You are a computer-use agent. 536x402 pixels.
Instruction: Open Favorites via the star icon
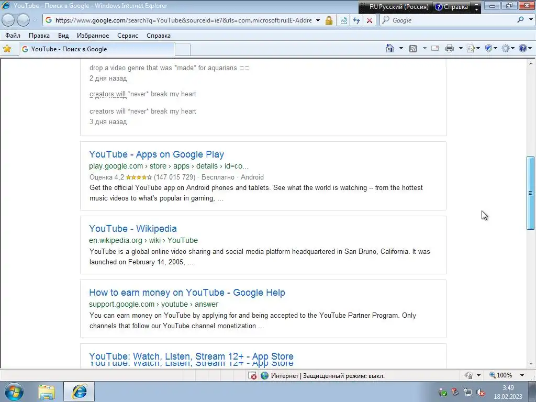pos(7,49)
